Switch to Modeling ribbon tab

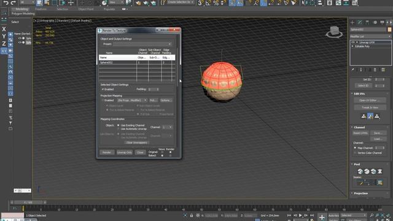tap(21, 9)
